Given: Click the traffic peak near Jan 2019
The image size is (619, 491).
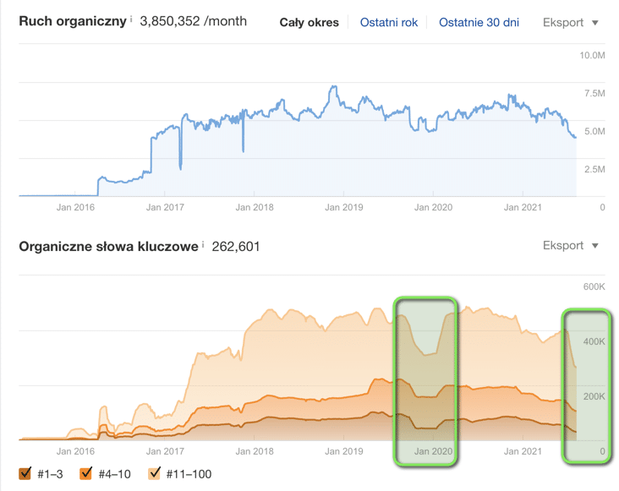Looking at the screenshot, I should pos(333,87).
